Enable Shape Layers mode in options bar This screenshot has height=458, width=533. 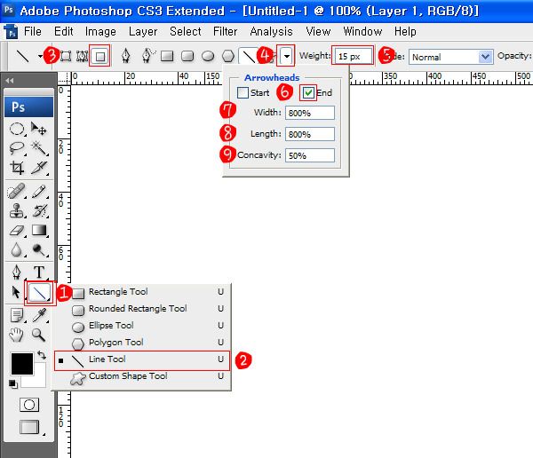[66, 56]
